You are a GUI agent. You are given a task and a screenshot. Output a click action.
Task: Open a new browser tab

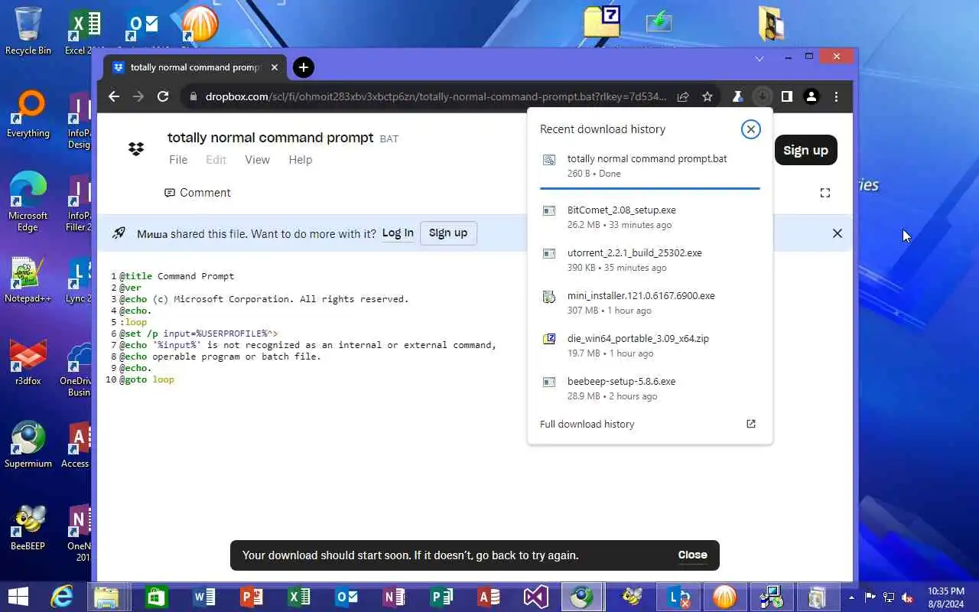(x=304, y=67)
